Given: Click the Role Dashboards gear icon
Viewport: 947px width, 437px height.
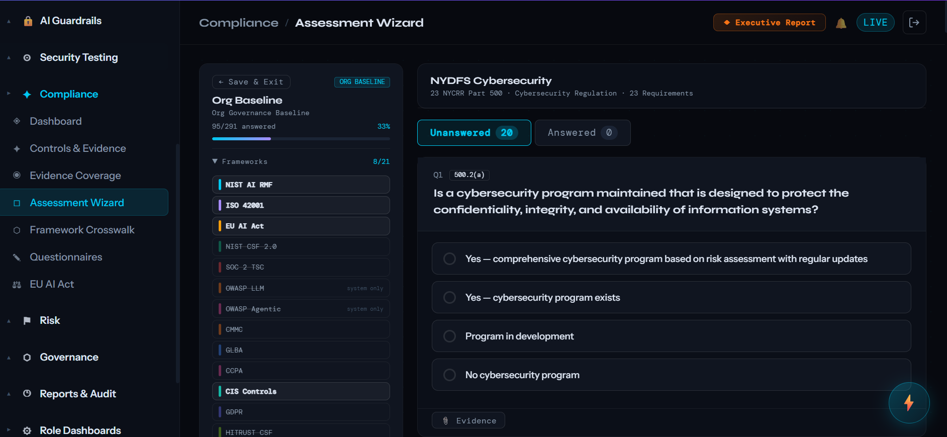Looking at the screenshot, I should point(27,430).
